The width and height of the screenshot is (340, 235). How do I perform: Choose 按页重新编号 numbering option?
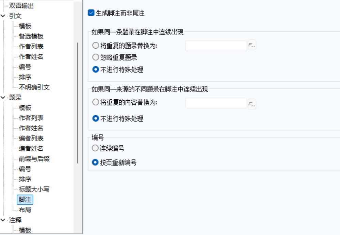[x=96, y=163]
